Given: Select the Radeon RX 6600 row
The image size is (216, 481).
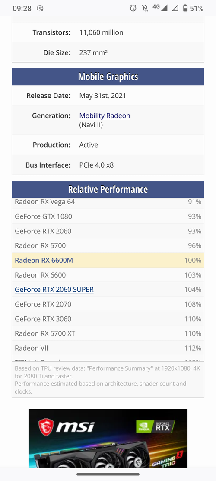Looking at the screenshot, I should click(108, 275).
